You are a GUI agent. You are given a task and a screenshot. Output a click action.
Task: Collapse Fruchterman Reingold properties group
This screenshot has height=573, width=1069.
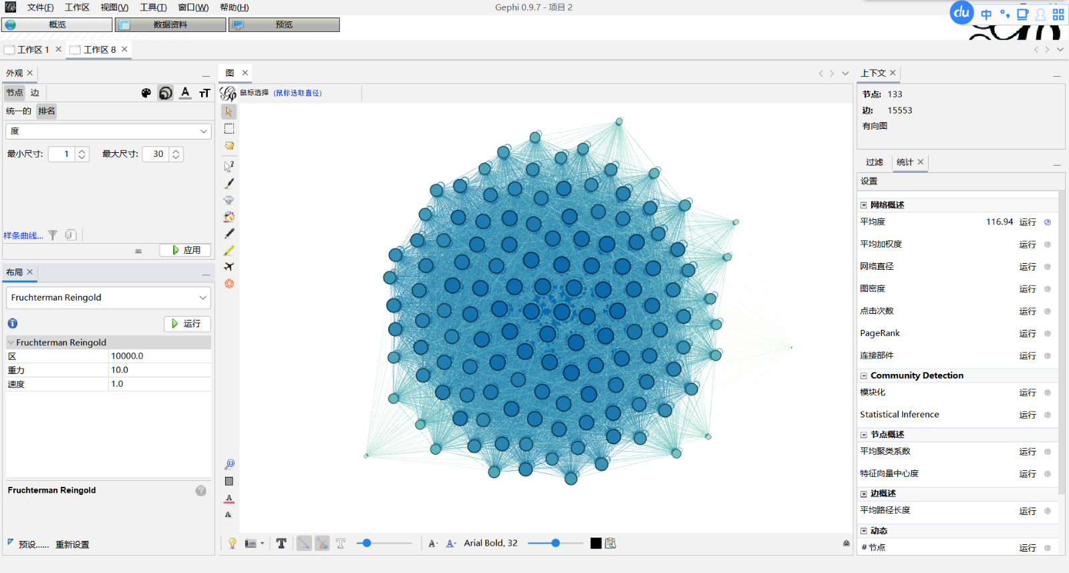(x=11, y=343)
